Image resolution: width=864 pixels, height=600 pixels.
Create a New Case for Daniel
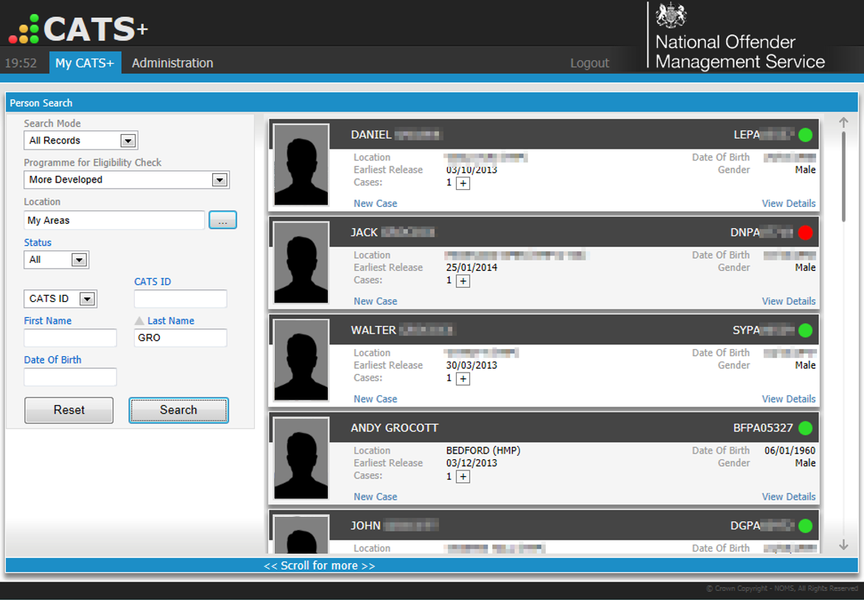375,203
